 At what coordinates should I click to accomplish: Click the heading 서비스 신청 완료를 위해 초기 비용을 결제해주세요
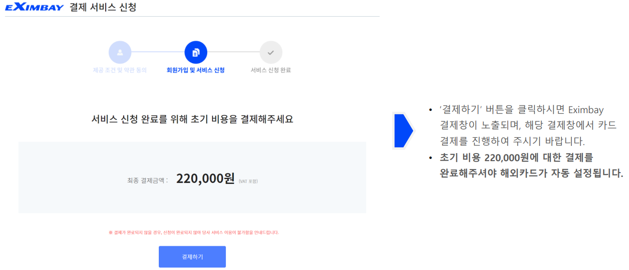point(192,119)
